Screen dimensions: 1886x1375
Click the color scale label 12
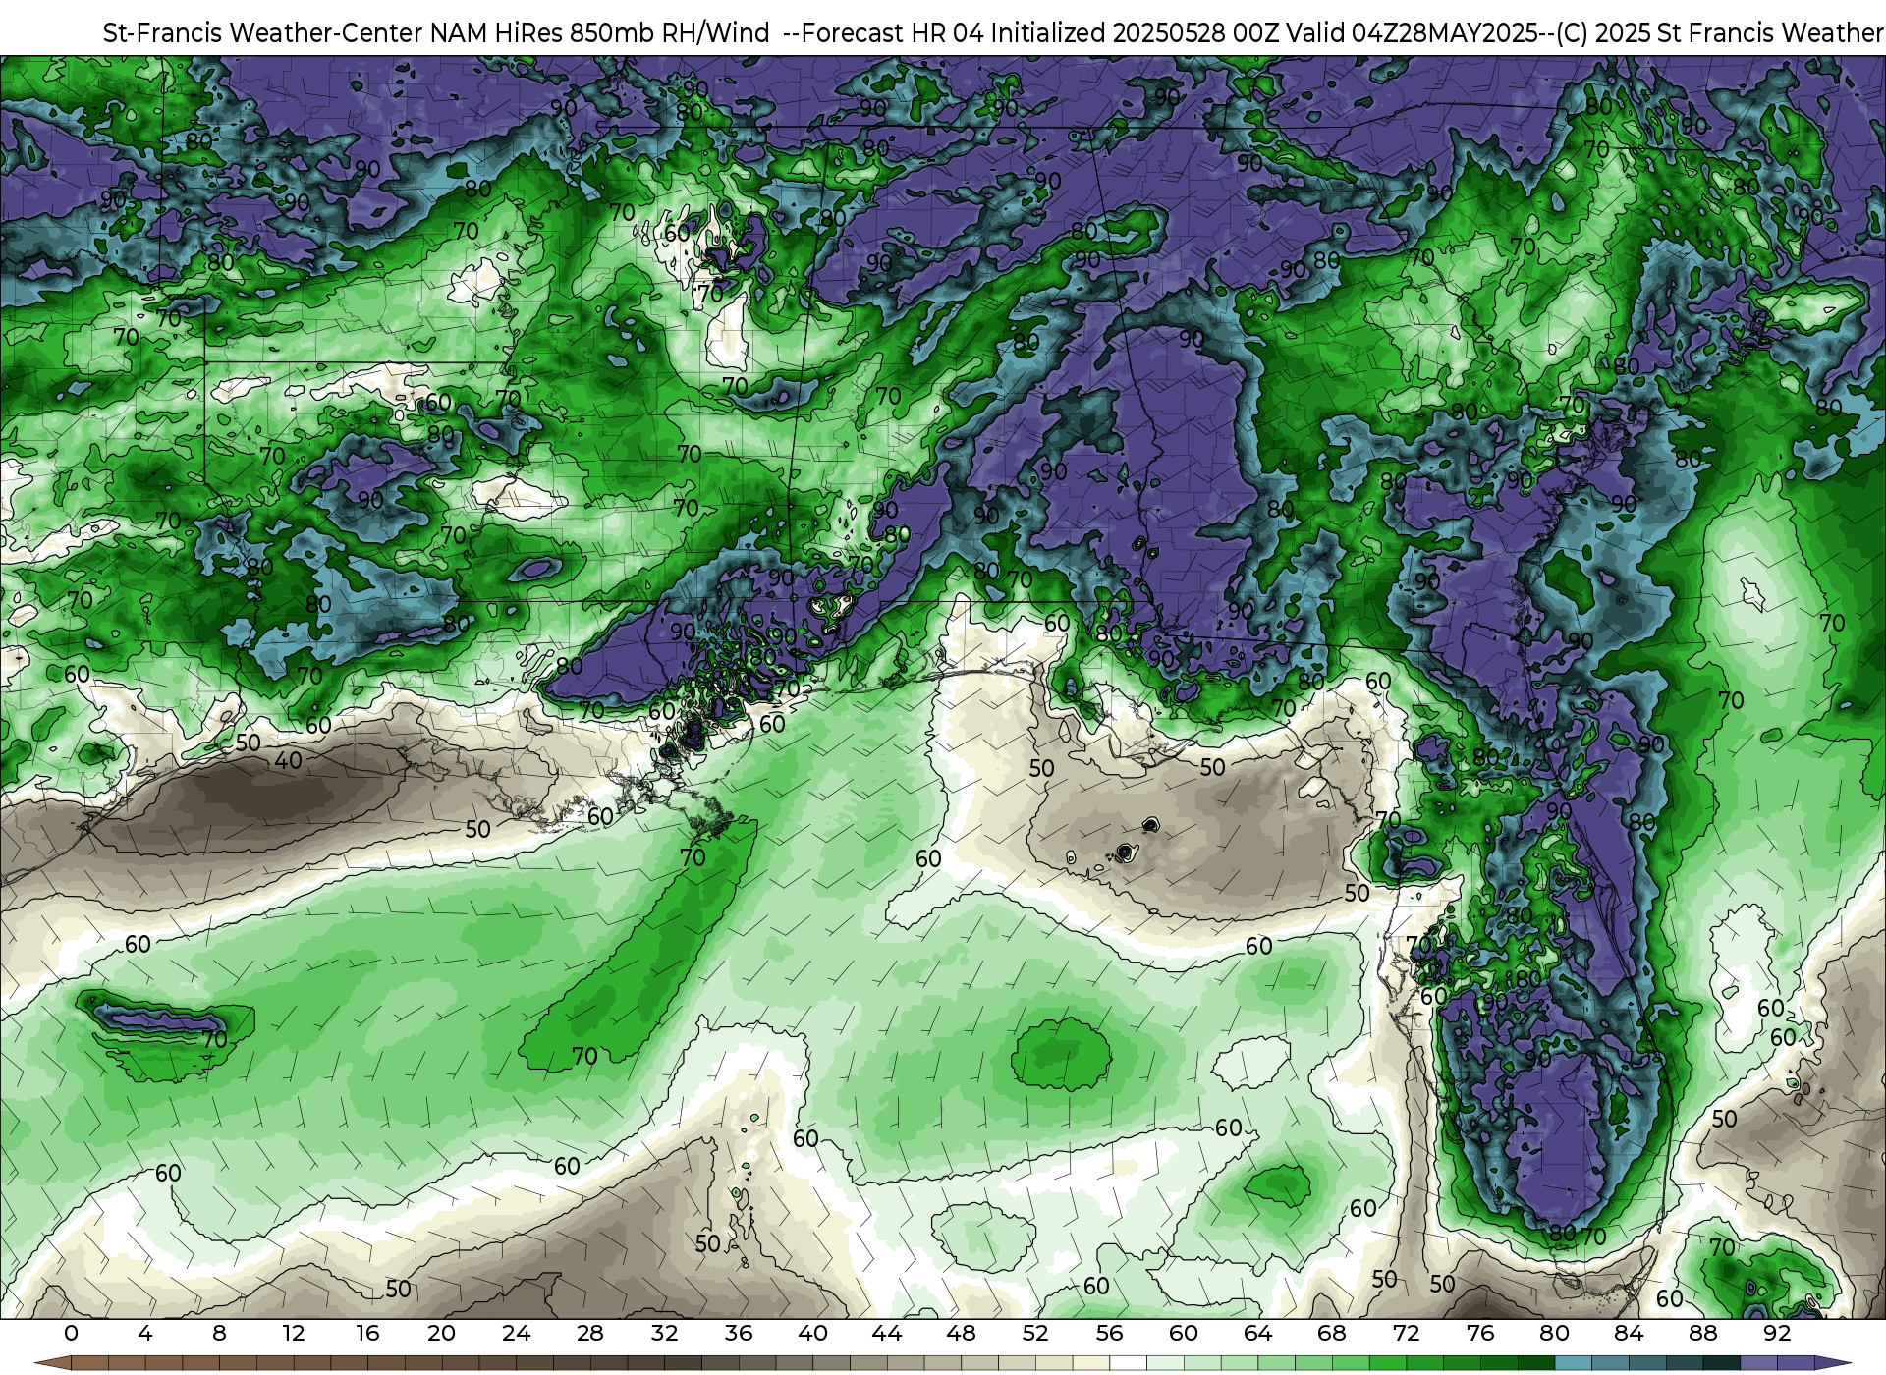(294, 1334)
